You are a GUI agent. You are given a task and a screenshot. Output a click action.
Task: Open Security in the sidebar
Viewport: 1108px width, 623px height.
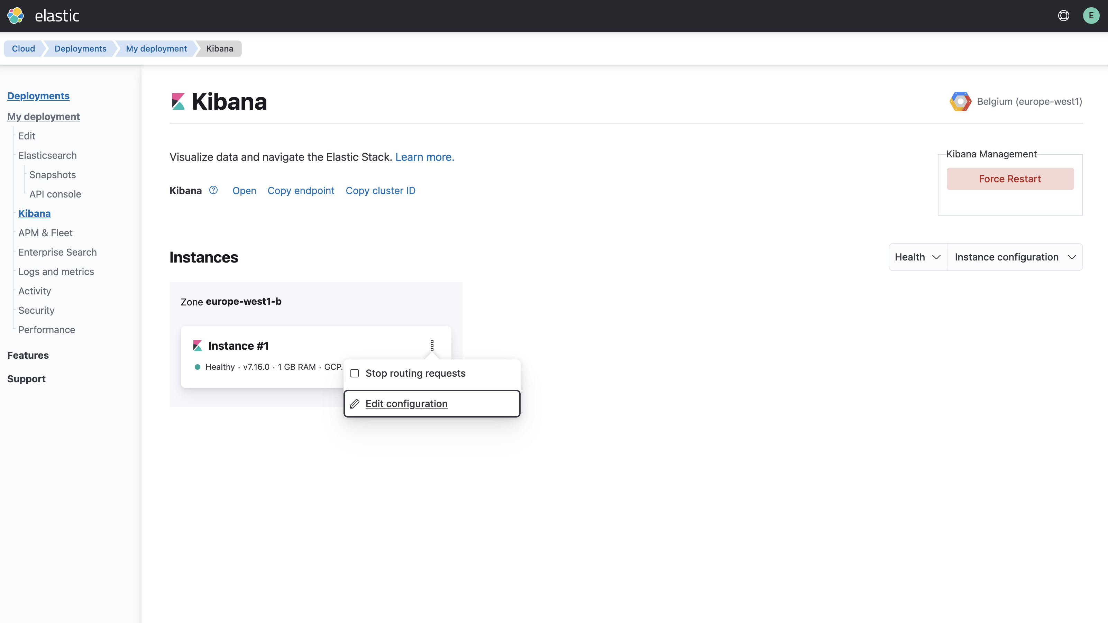tap(36, 310)
